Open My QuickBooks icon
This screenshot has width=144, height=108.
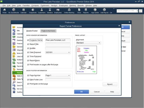coord(14,11)
